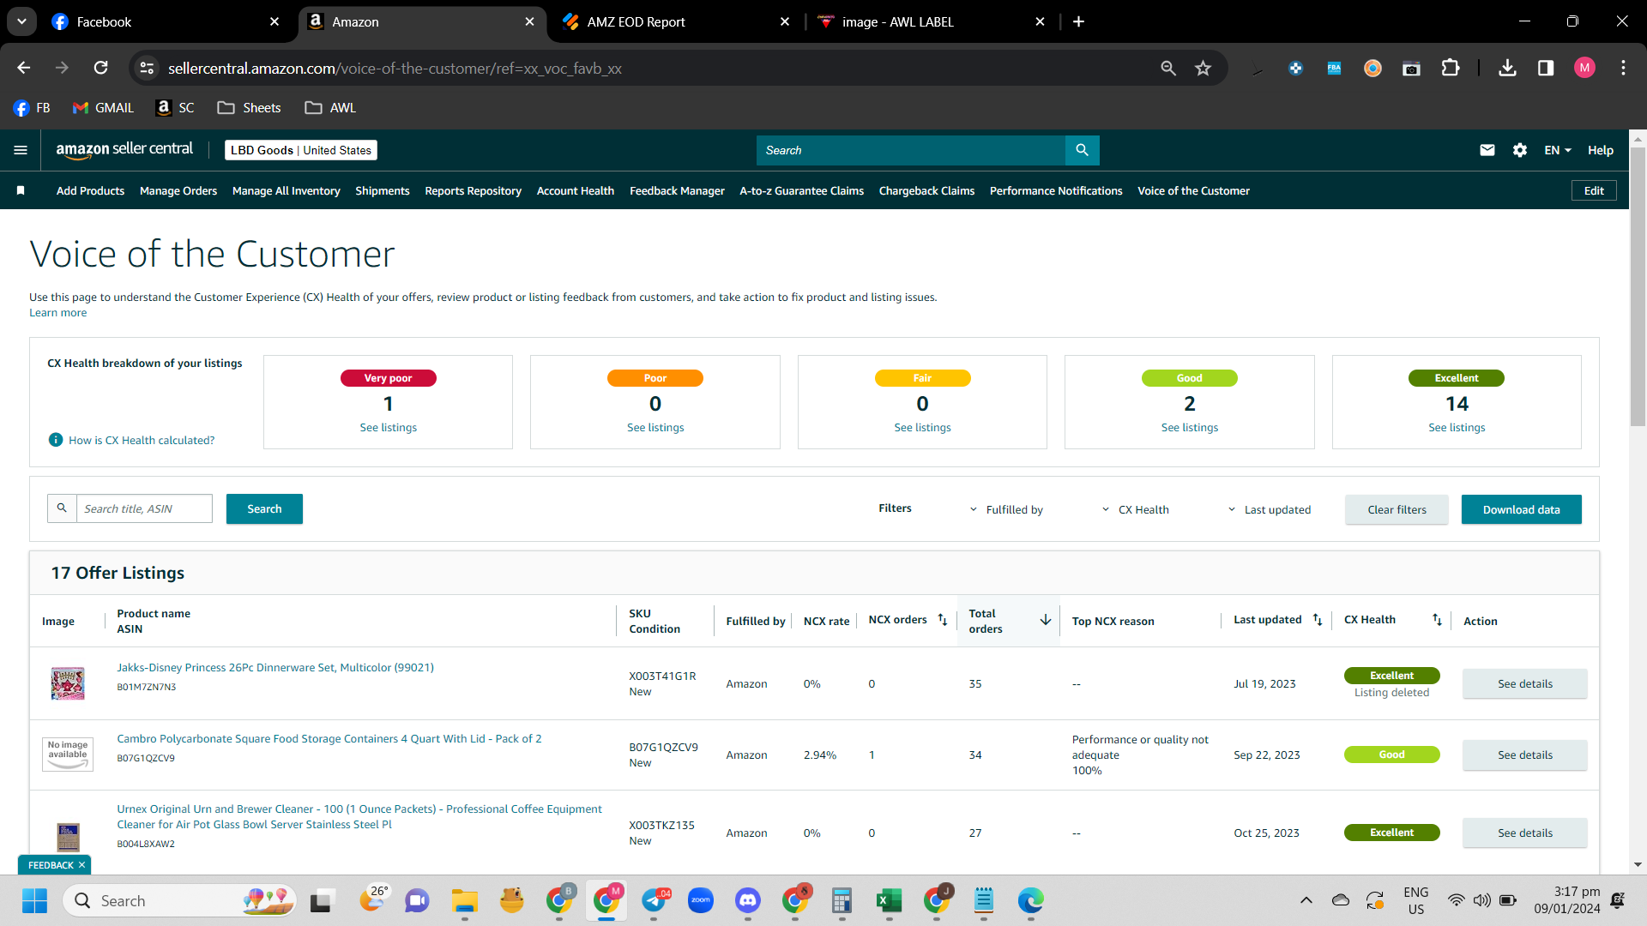
Task: Click the Windows Start button
Action: (35, 900)
